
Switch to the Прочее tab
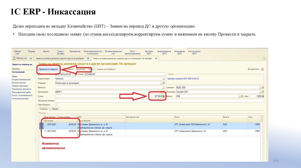[55, 109]
